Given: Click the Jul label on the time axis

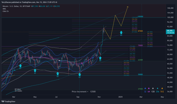Looking at the screenshot, I should [56, 97].
